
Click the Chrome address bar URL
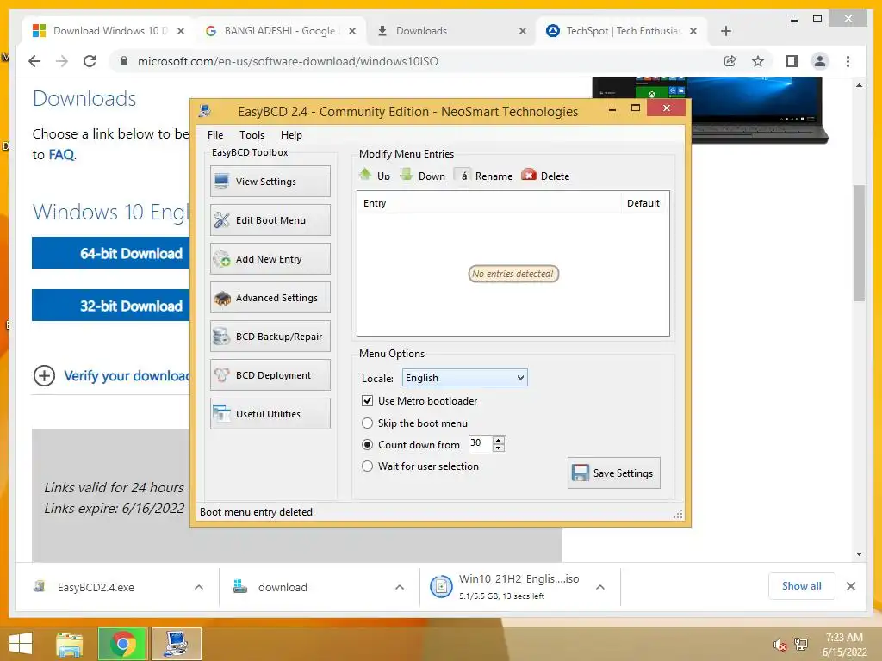coord(288,61)
